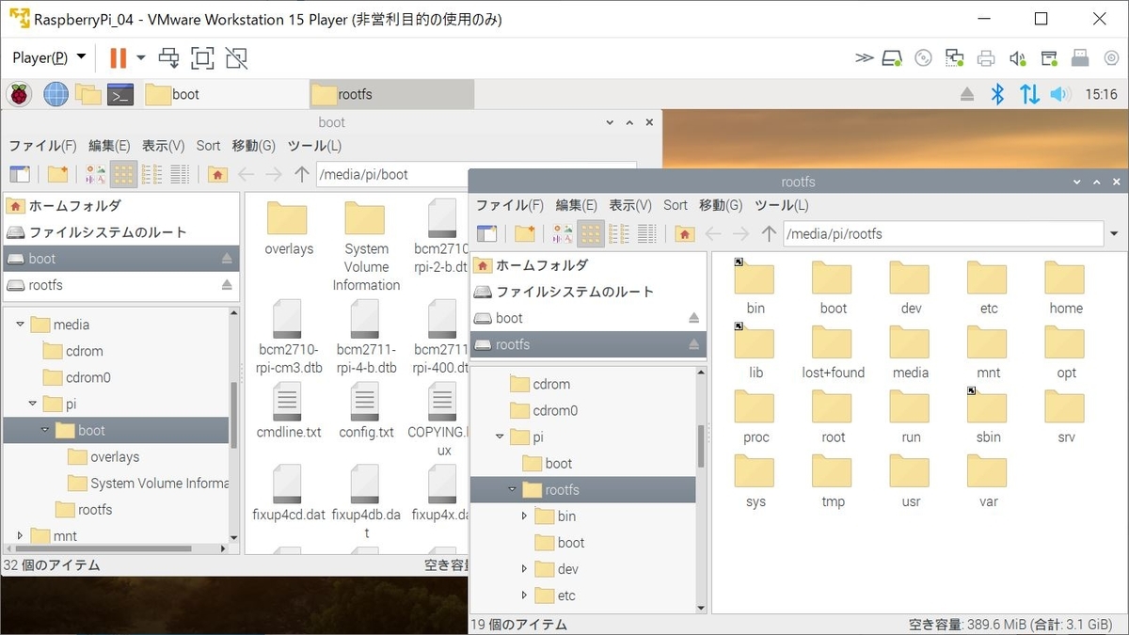Open Sort menu in rootfs window
Screen dimensions: 1129x635
(x=676, y=205)
